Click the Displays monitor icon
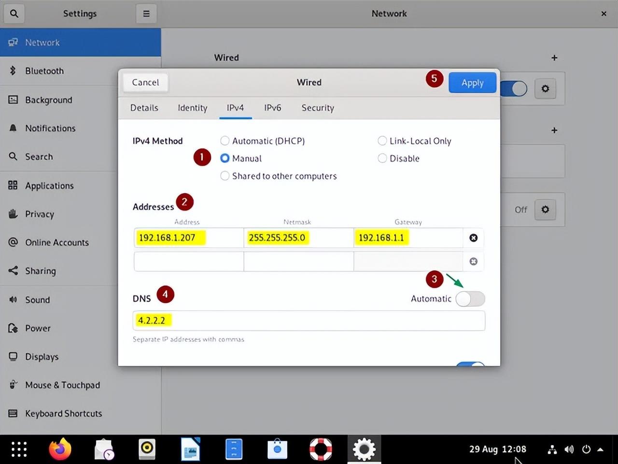The image size is (618, 464). [x=13, y=357]
